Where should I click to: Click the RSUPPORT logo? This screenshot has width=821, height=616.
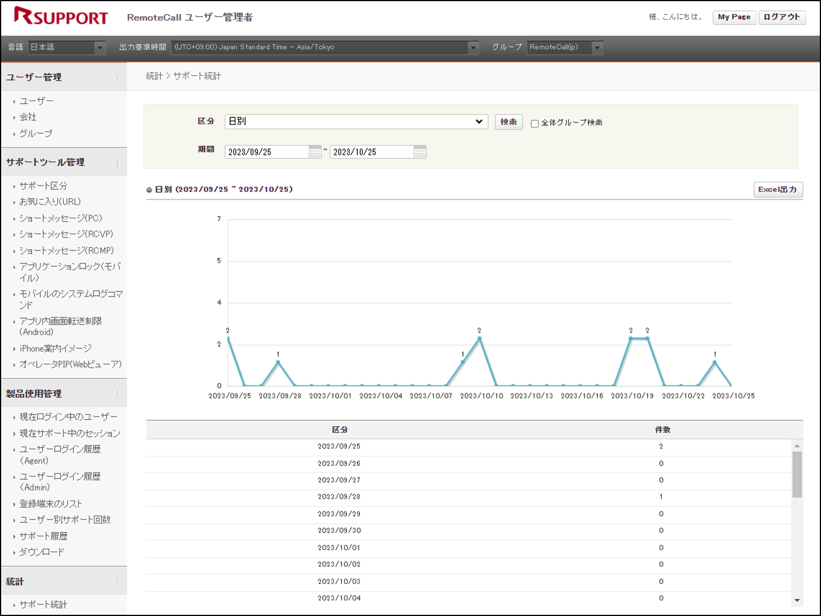coord(61,16)
